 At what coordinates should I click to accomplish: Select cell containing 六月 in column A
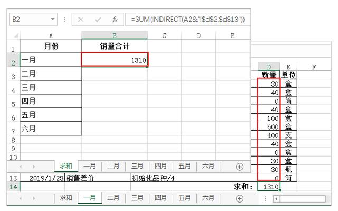(x=51, y=129)
